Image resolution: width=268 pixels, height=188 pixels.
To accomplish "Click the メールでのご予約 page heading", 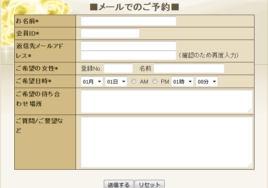I will (x=134, y=7).
